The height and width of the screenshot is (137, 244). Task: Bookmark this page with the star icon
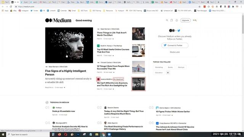click(199, 7)
